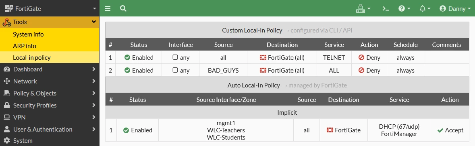The width and height of the screenshot is (475, 146).
Task: Collapse the Tools section chevron
Action: (x=94, y=22)
